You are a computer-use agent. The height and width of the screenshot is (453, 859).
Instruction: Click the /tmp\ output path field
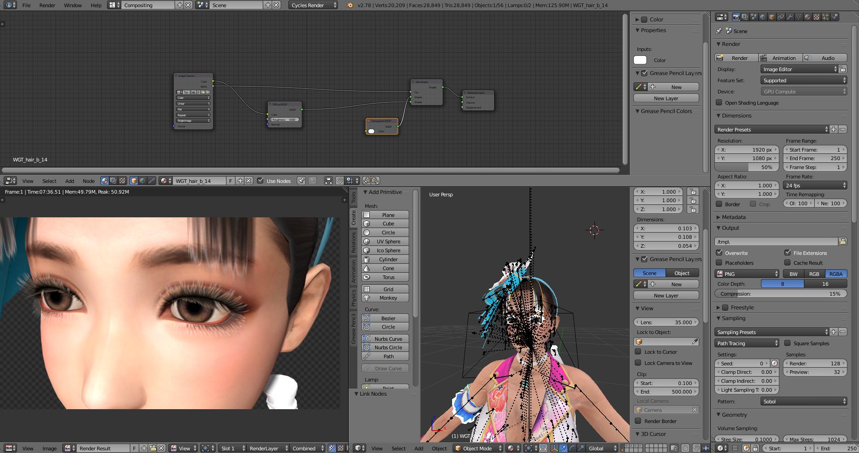tap(776, 241)
